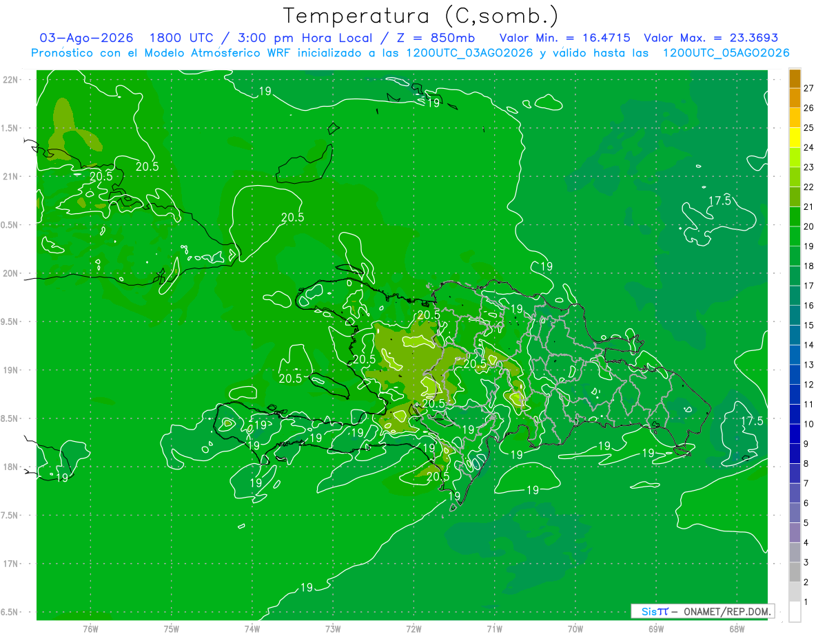Viewport: 827px width, 638px height.
Task: Click the '76W' longitude axis label
Action: (90, 629)
